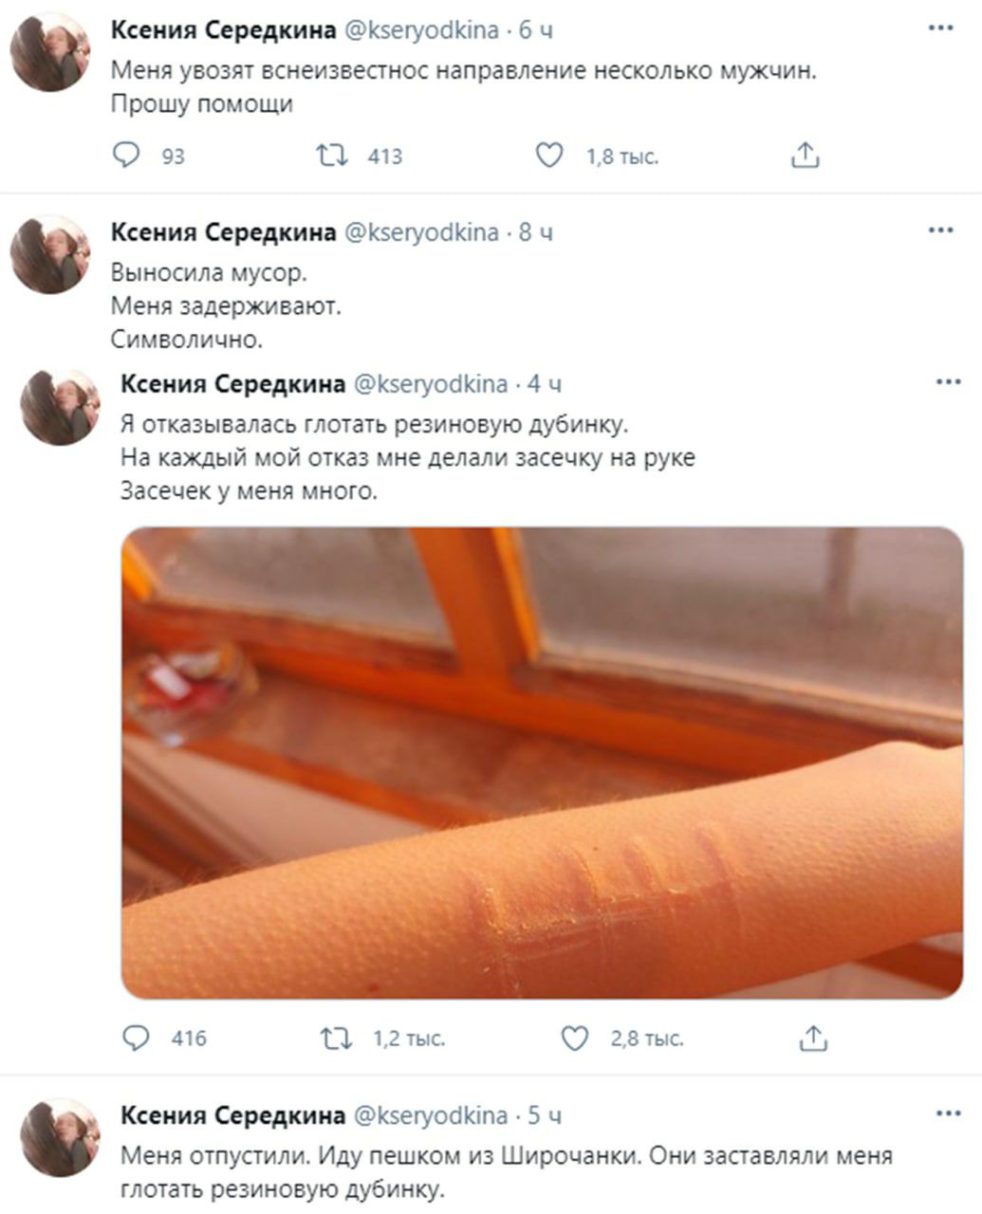982x1214 pixels.
Task: Retweet the photo tweet with 1,2 тыс.
Action: (x=337, y=1039)
